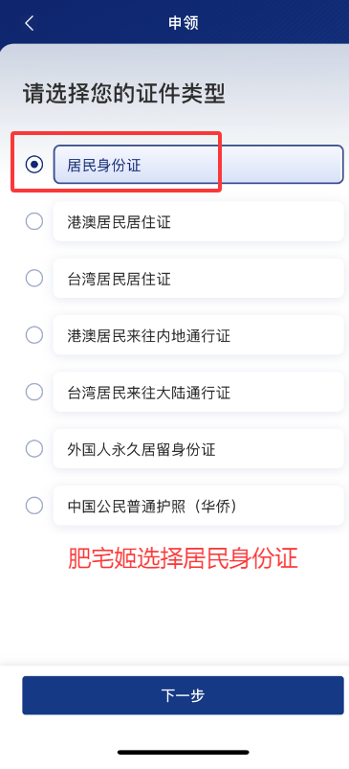349x769 pixels.
Task: Select the 居民身份证 radio button
Action: (34, 165)
